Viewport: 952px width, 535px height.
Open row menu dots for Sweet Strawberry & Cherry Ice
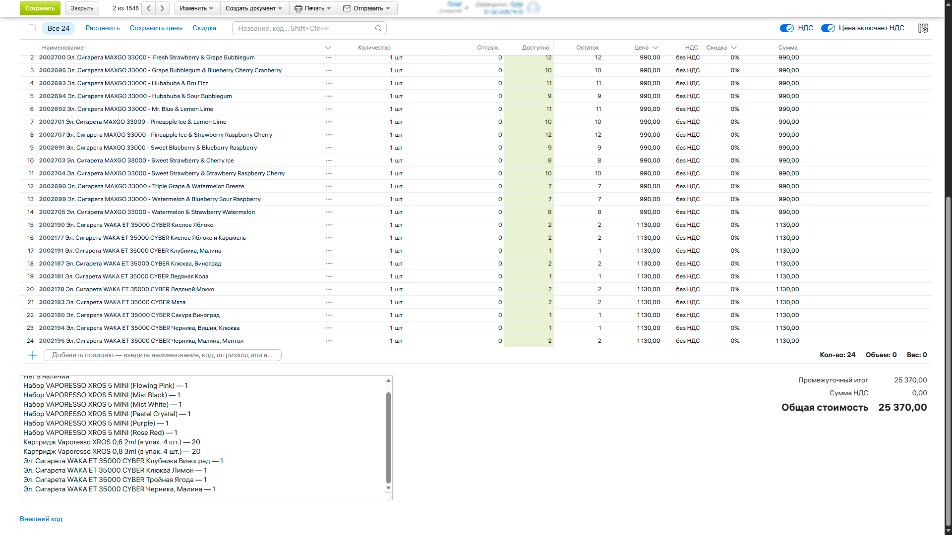click(x=329, y=160)
